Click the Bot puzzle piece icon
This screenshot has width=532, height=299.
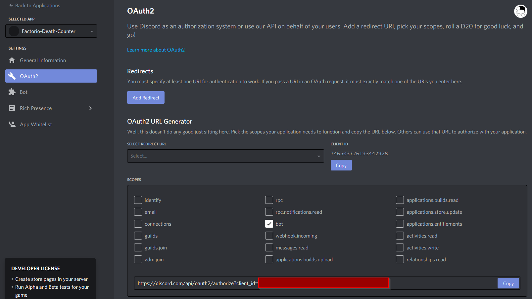point(12,92)
